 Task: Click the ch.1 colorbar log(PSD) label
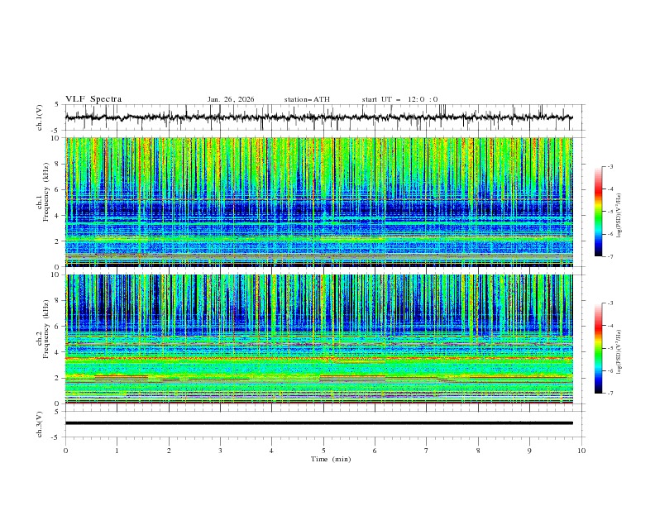[x=619, y=216]
